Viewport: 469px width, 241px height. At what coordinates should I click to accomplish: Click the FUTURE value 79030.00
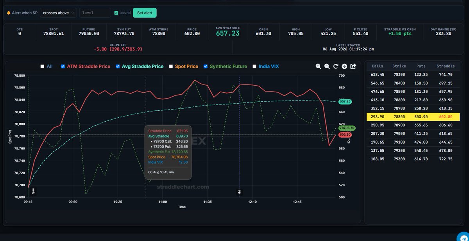click(88, 34)
